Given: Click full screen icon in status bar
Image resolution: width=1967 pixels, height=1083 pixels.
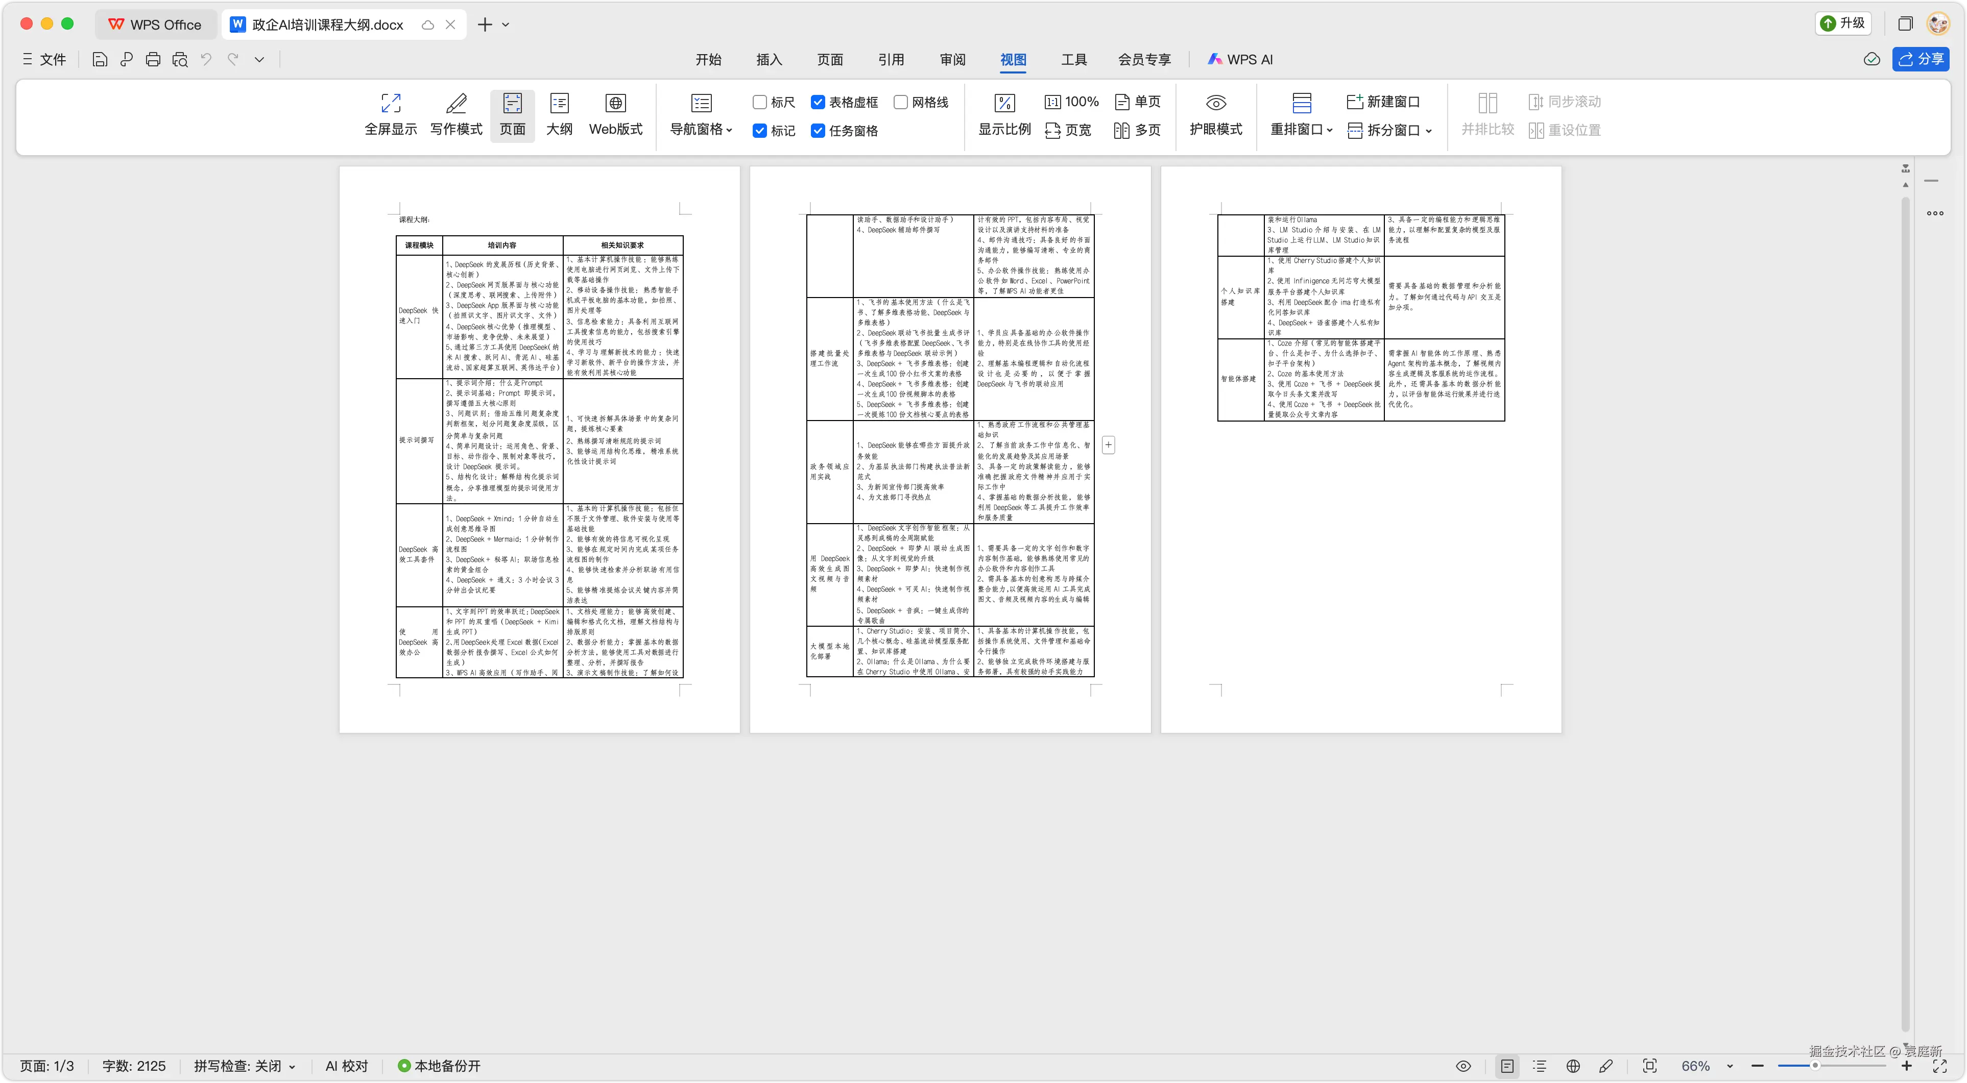Looking at the screenshot, I should [x=1939, y=1066].
